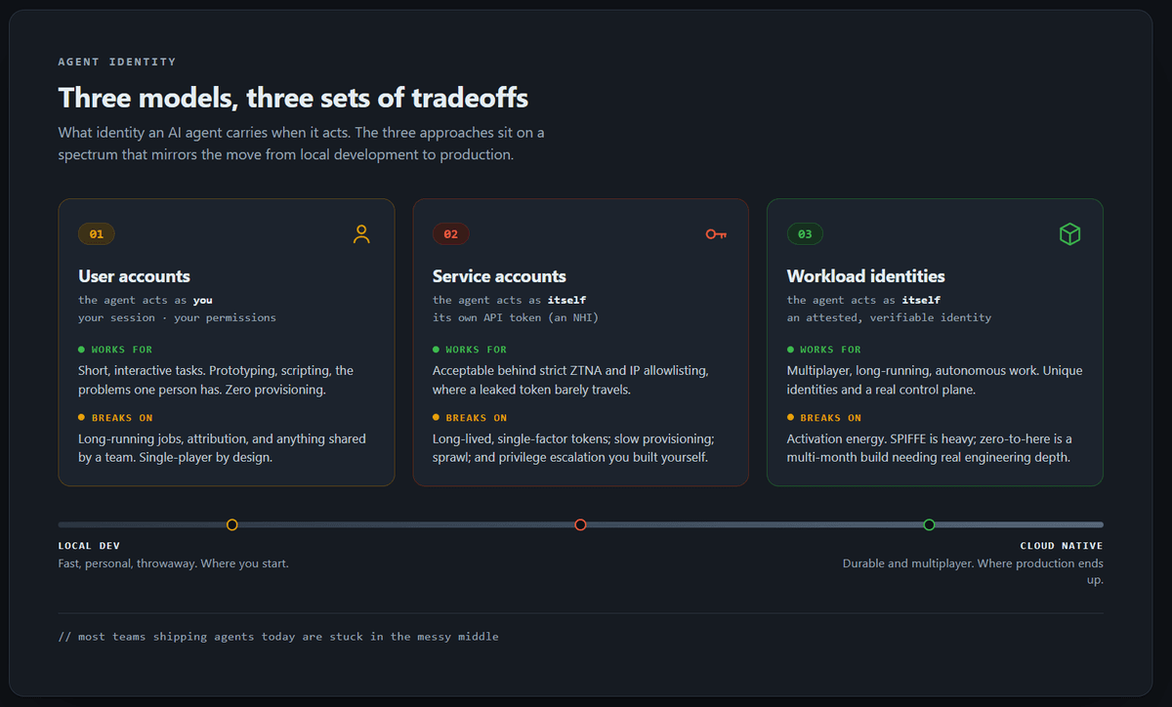Select the green 03 badge
The image size is (1172, 707).
[x=805, y=234]
